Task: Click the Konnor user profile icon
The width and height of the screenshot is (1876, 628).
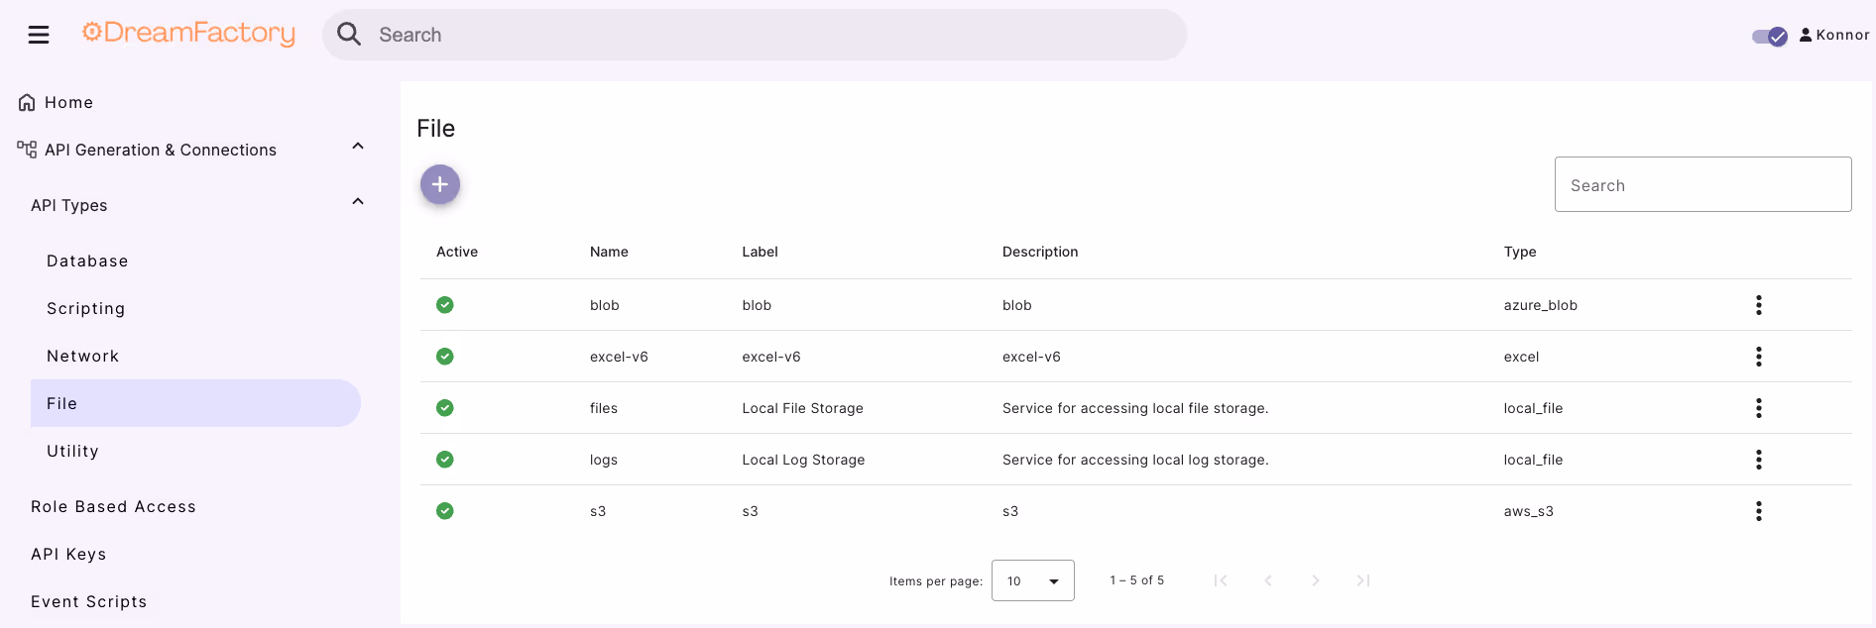Action: click(1806, 35)
